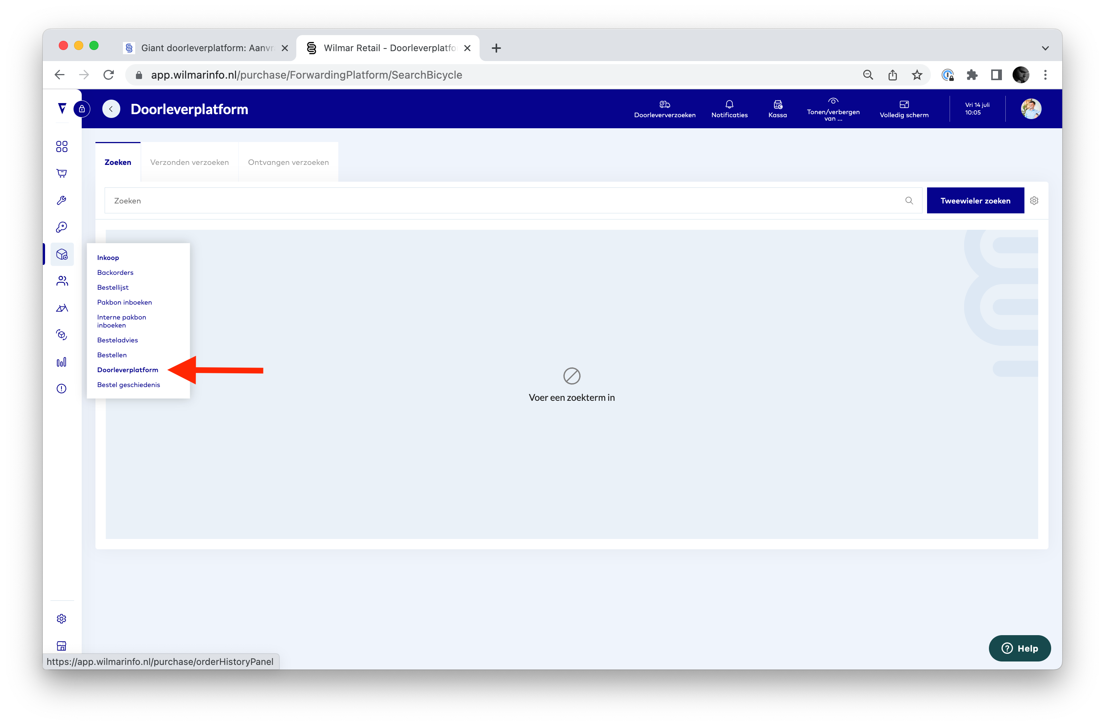1105x726 pixels.
Task: Expand the Chrome tab search dropdown arrow
Action: coord(1045,48)
